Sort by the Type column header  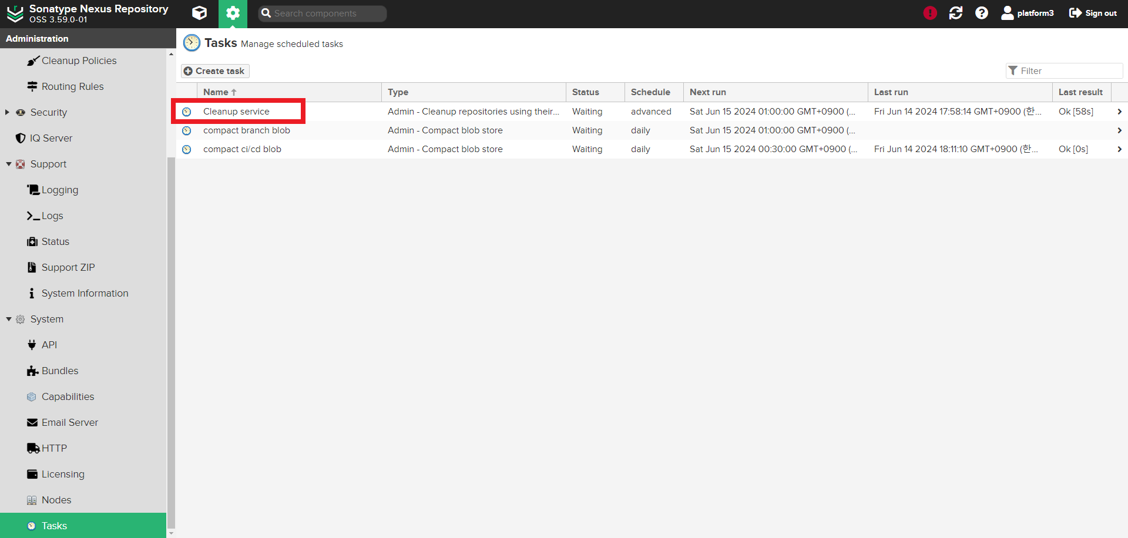tap(474, 92)
